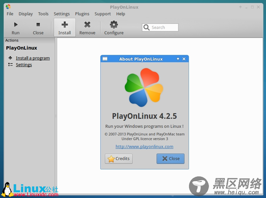Click the magnifier icon in search box
Viewport: 266px width, 198px height.
[146, 27]
